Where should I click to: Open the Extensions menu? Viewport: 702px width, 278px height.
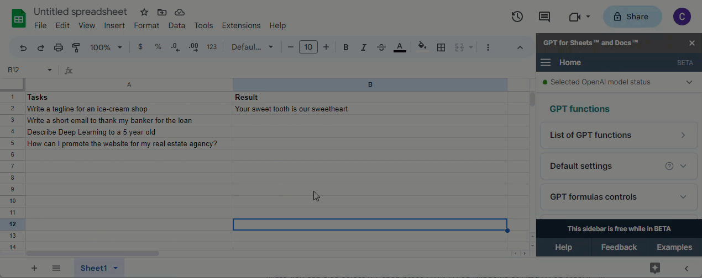[241, 25]
